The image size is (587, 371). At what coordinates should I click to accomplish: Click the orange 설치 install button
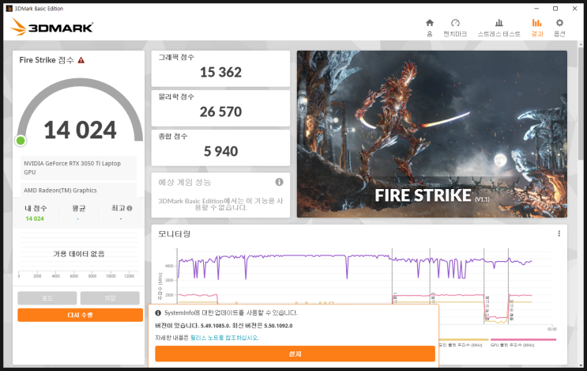pos(295,354)
